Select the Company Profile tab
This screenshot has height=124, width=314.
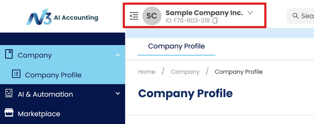point(176,46)
